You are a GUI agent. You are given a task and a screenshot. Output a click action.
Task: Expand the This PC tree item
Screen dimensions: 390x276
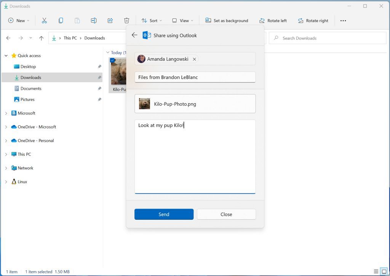click(6, 154)
